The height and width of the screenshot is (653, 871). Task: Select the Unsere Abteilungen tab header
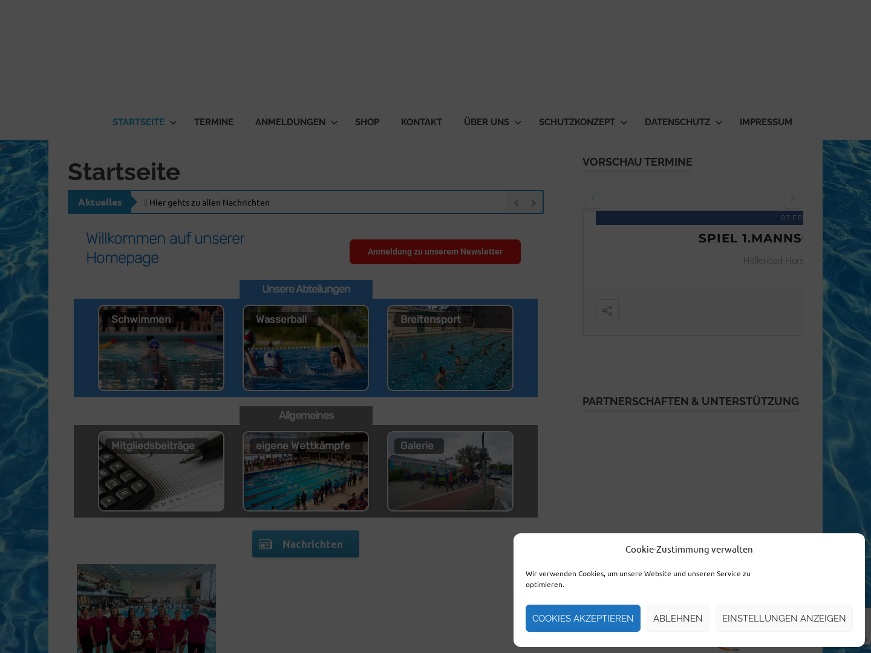pyautogui.click(x=306, y=289)
